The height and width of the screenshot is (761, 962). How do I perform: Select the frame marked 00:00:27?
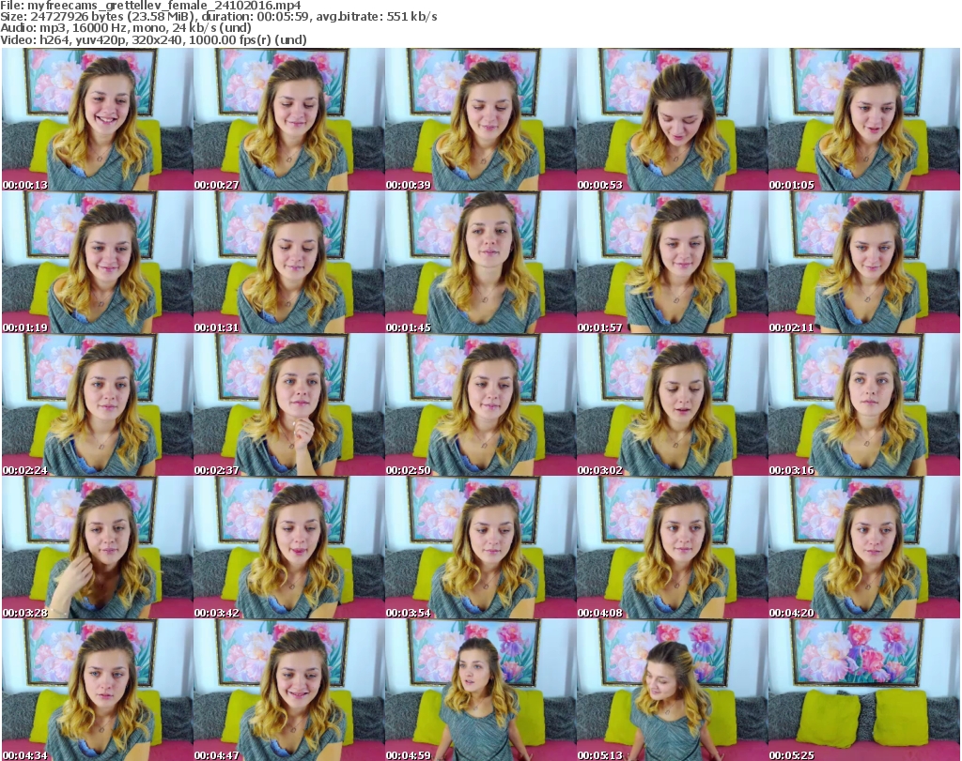[x=287, y=119]
